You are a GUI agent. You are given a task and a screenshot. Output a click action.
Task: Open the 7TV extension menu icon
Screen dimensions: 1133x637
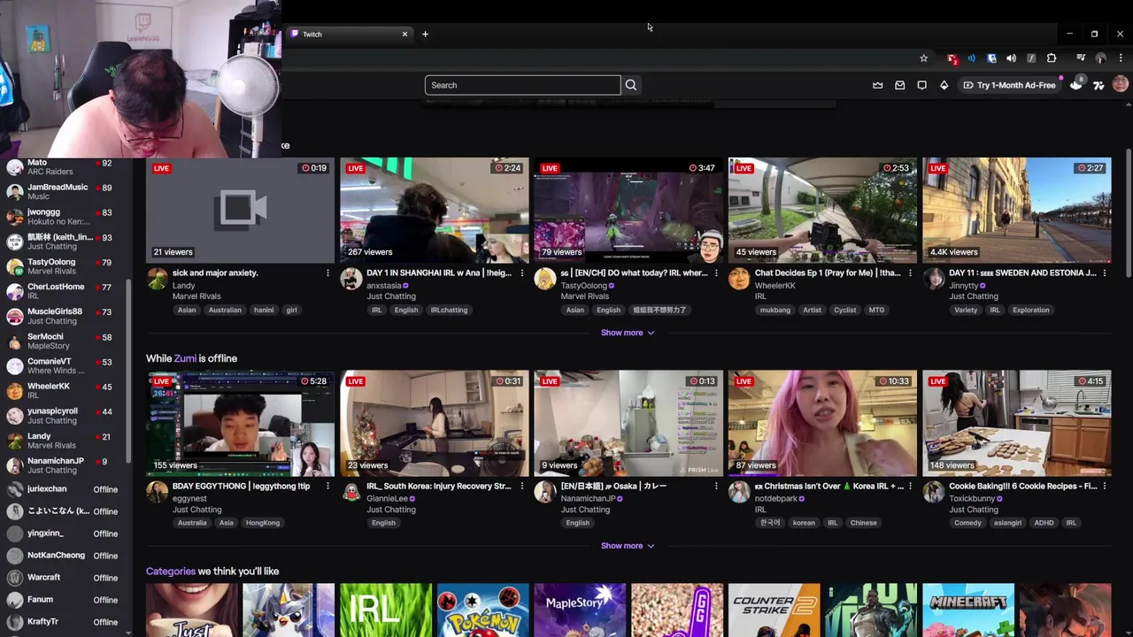tap(1098, 85)
